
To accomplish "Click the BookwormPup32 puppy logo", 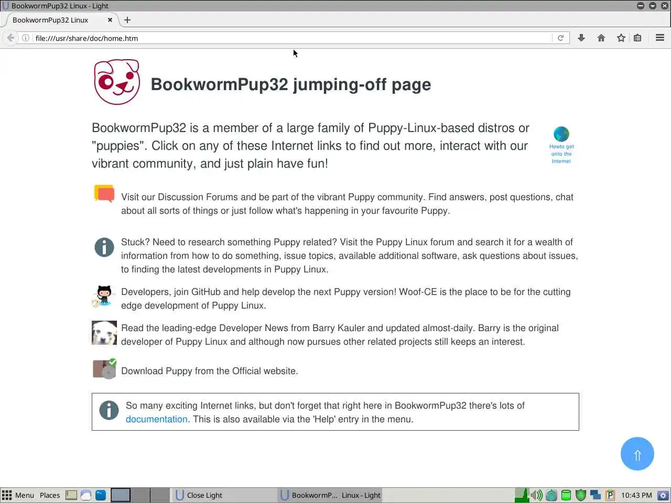I will pyautogui.click(x=117, y=82).
